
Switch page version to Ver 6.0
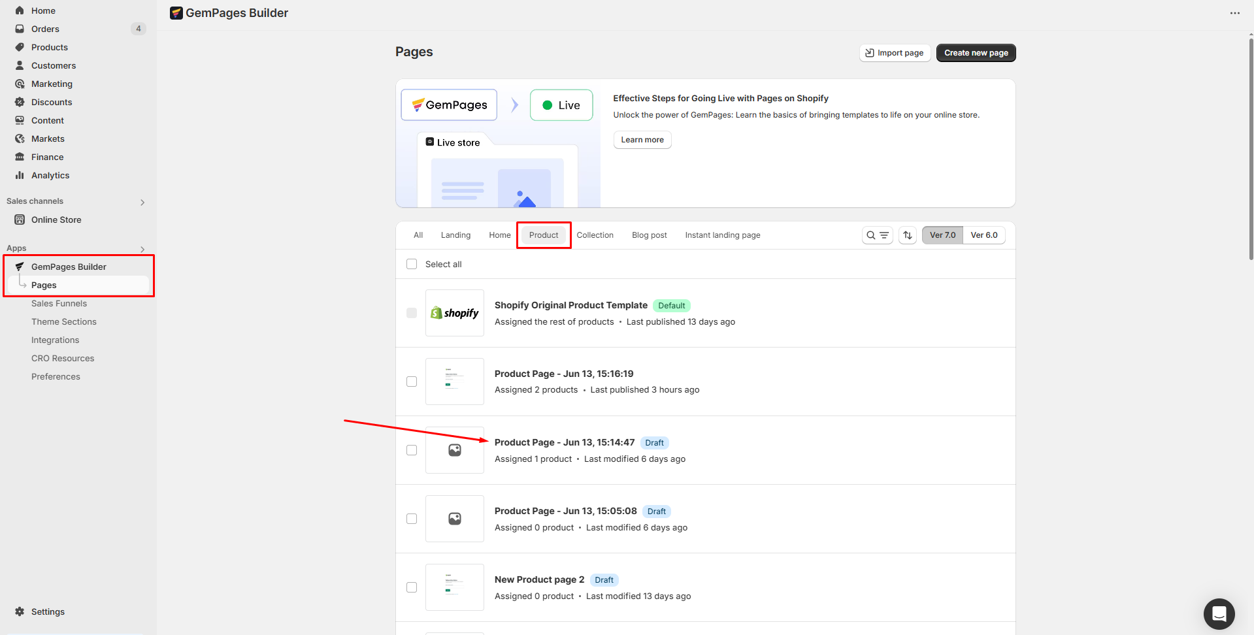coord(984,235)
